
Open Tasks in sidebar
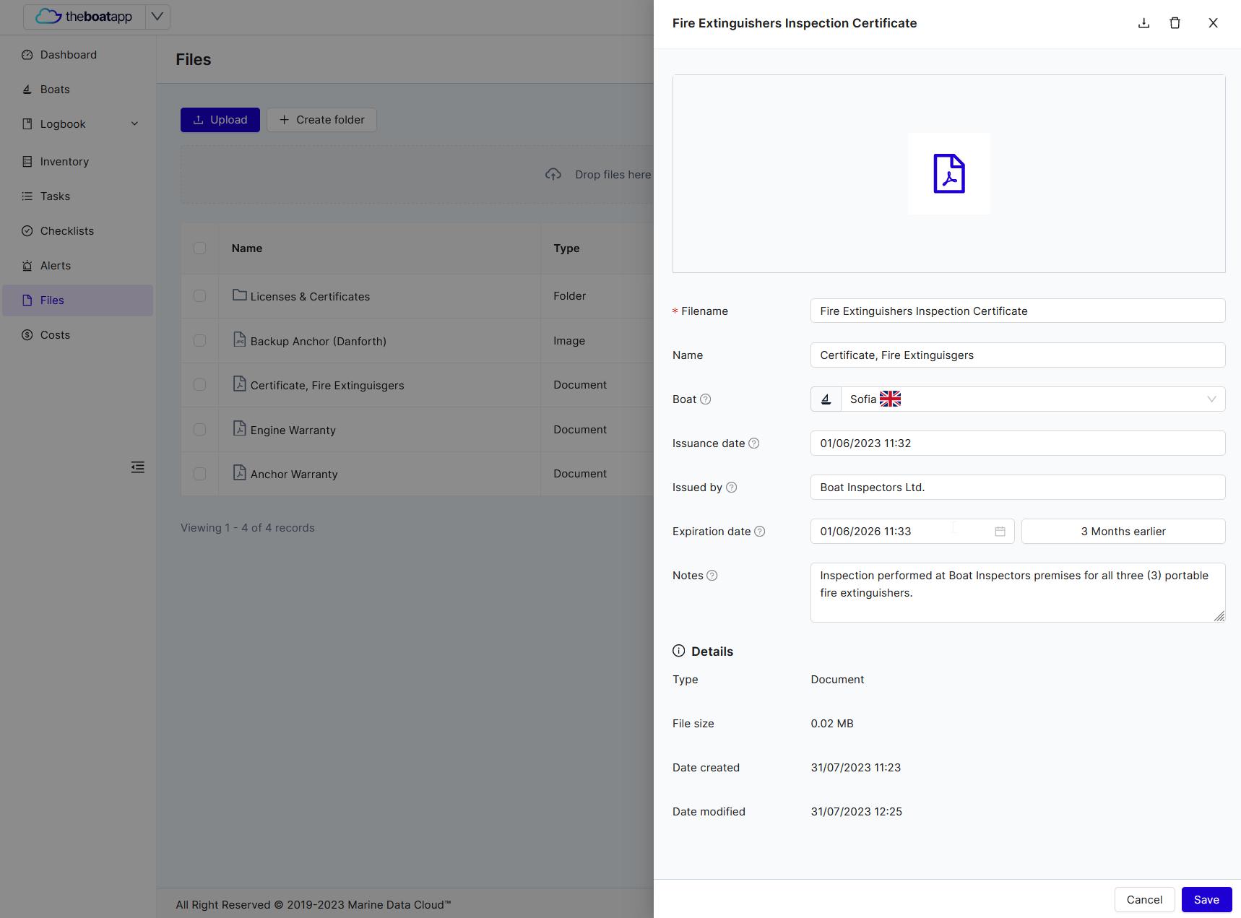78,196
